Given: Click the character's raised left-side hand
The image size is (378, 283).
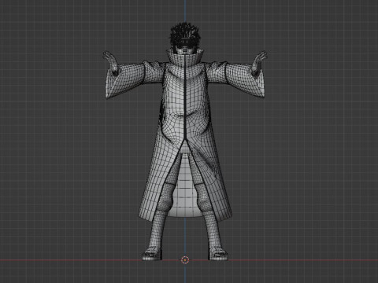Looking at the screenshot, I should pyautogui.click(x=111, y=62).
